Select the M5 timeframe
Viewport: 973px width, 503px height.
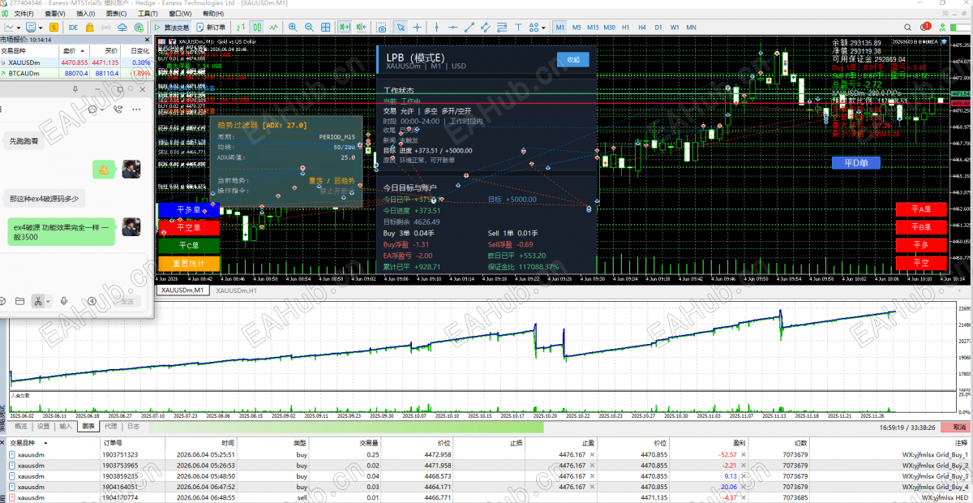577,27
